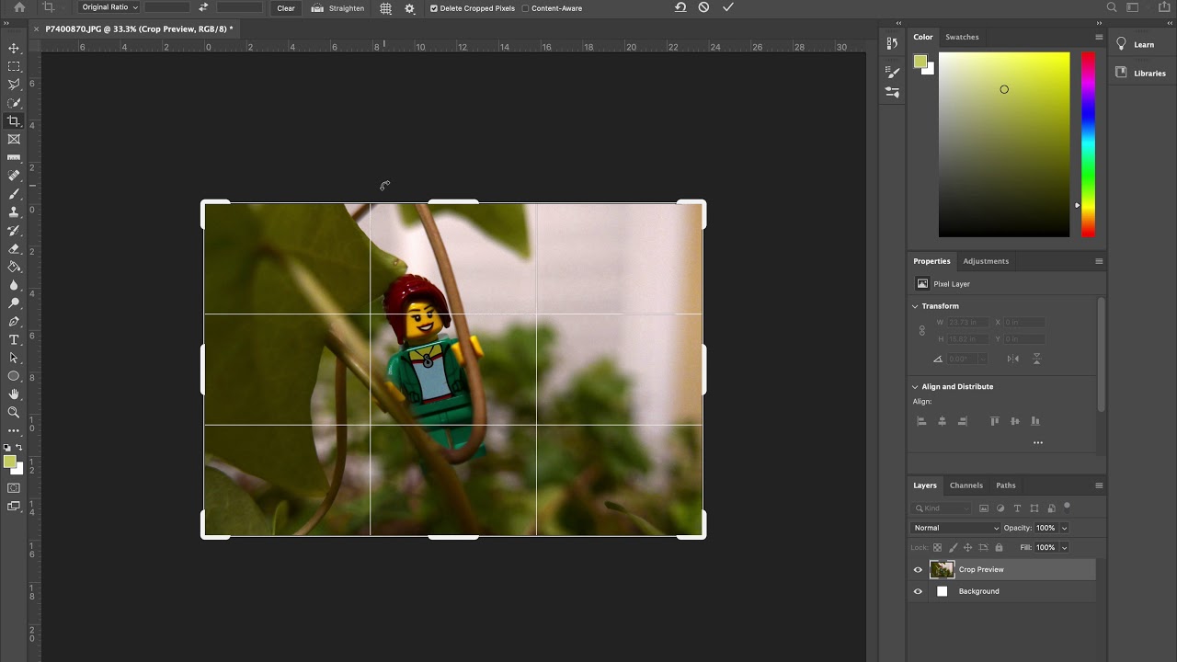Open the Layers panel menu
1177x662 pixels.
(x=1099, y=485)
